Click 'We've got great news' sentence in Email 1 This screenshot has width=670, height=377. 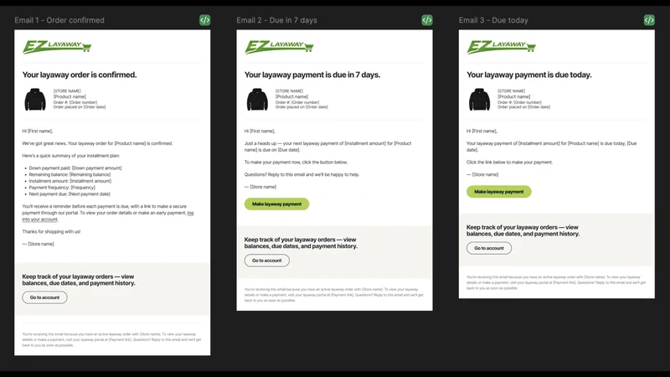[x=97, y=143]
